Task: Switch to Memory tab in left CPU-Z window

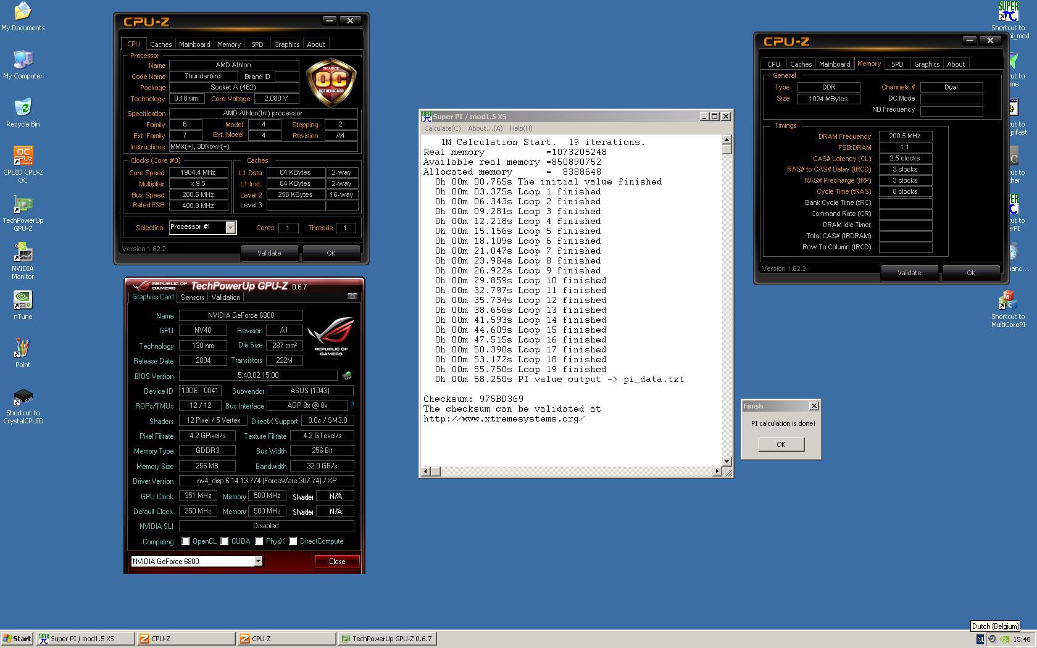Action: pyautogui.click(x=229, y=44)
